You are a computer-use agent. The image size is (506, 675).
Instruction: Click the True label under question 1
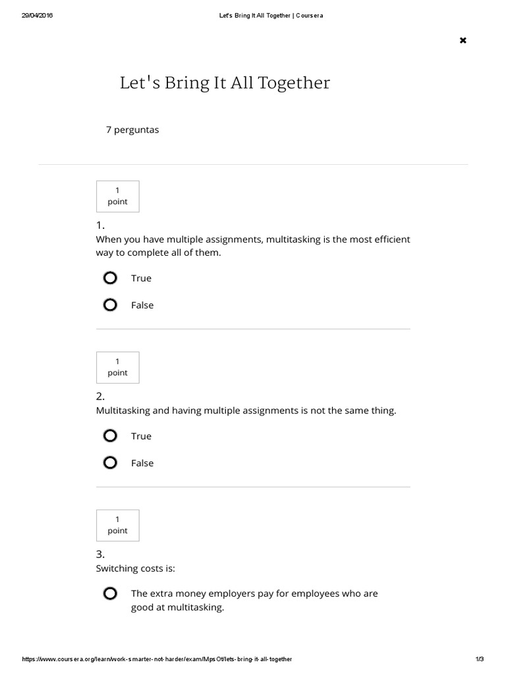click(141, 278)
